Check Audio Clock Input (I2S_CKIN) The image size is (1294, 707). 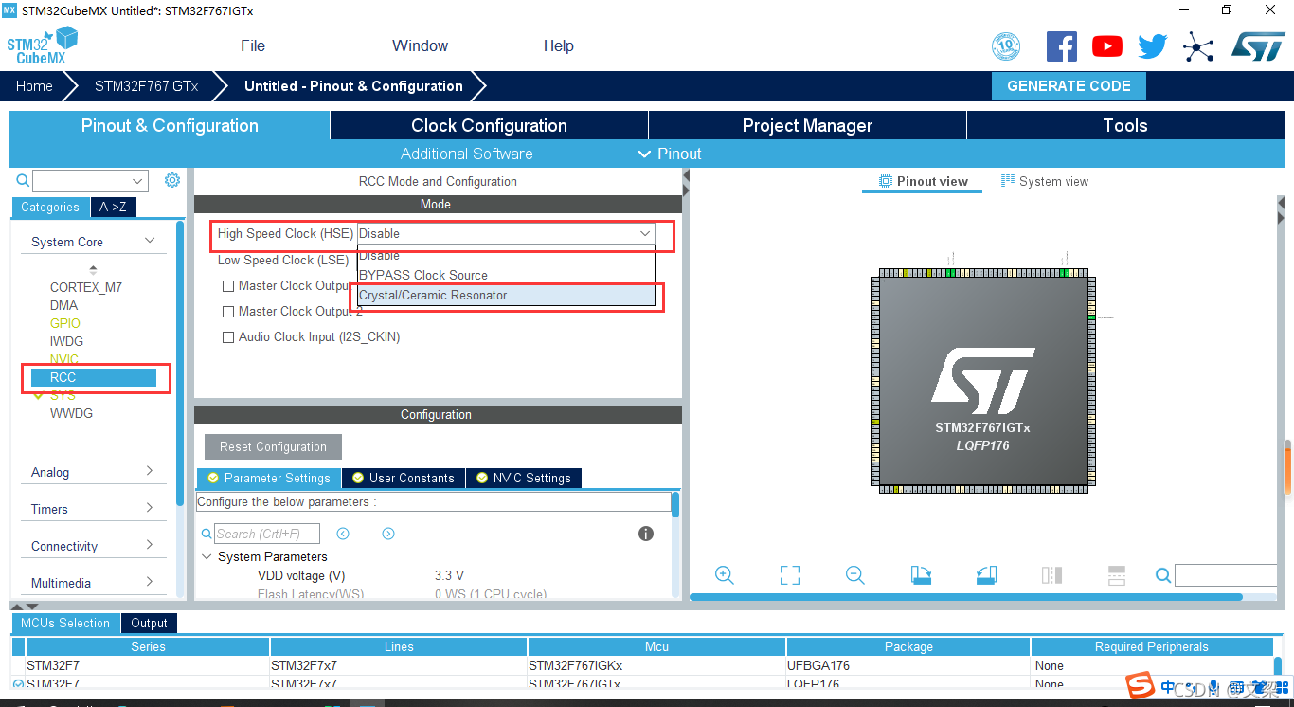tap(227, 336)
